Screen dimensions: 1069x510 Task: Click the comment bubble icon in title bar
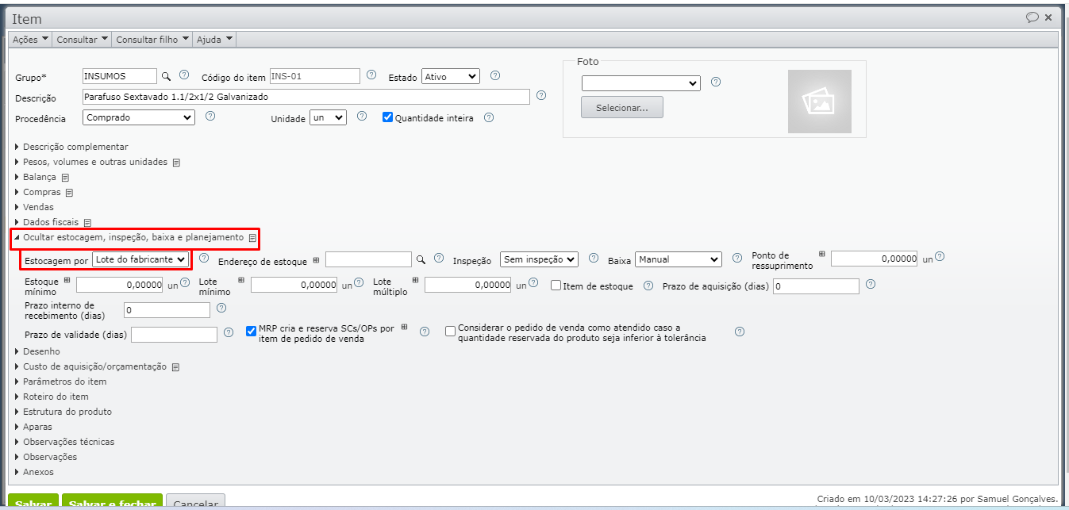[1032, 17]
